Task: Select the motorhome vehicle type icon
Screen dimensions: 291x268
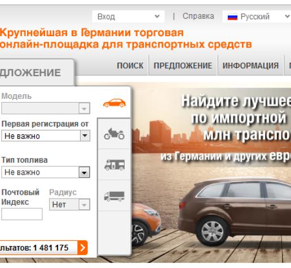Action: [x=114, y=165]
